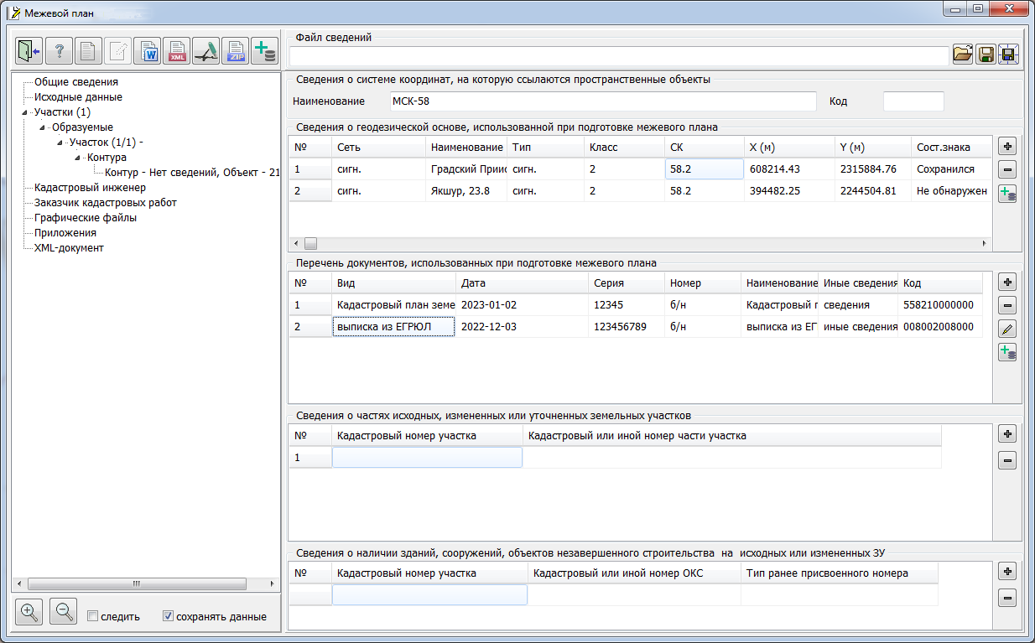
Task: Generate the XML file from toolbar
Action: 177,51
